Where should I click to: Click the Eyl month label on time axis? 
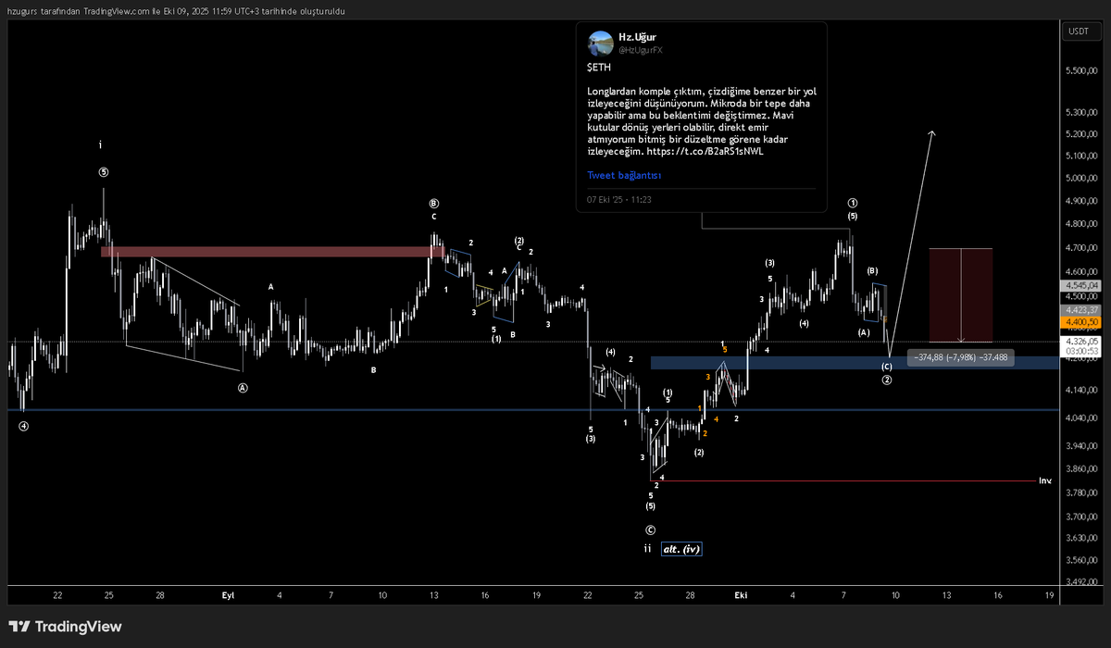[228, 595]
